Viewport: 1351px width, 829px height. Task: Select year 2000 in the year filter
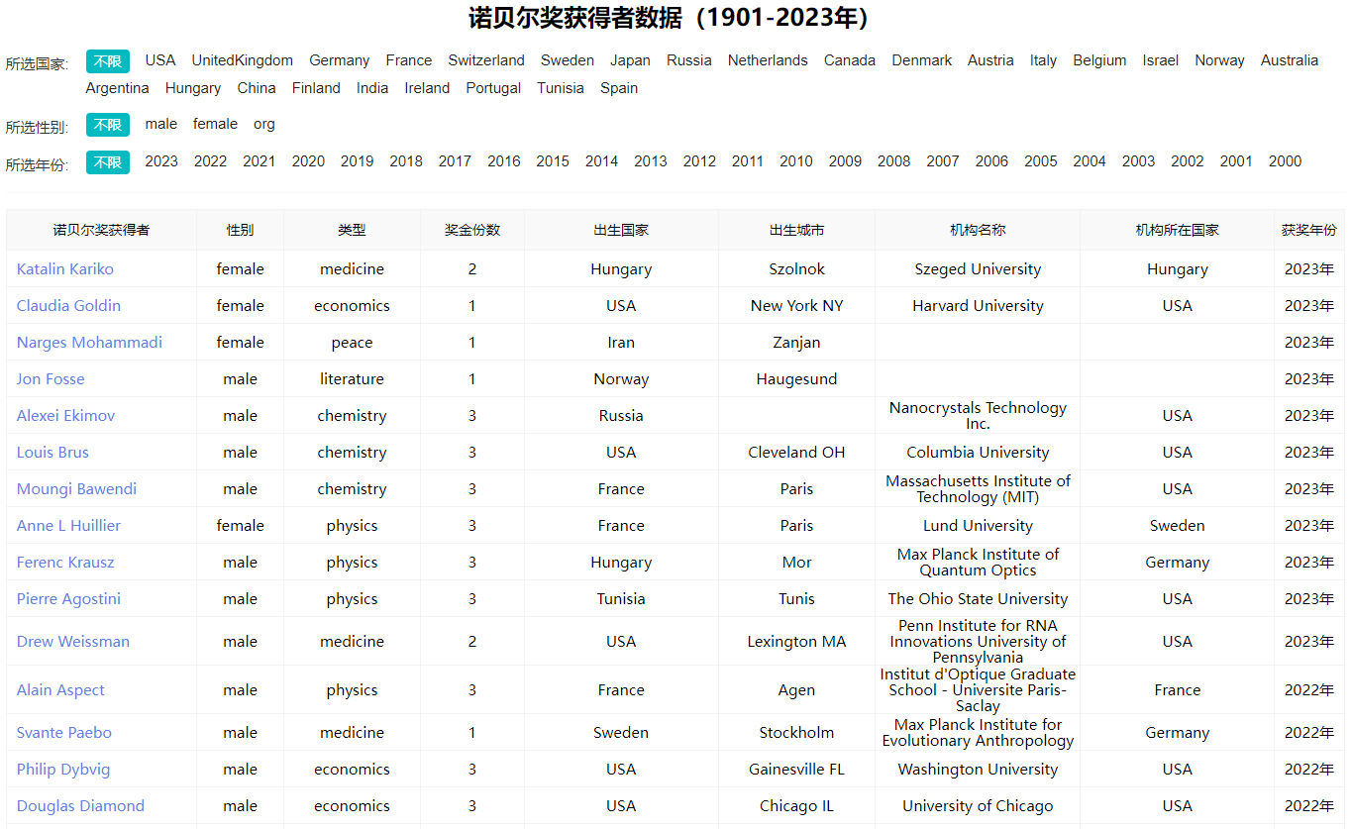click(1285, 161)
